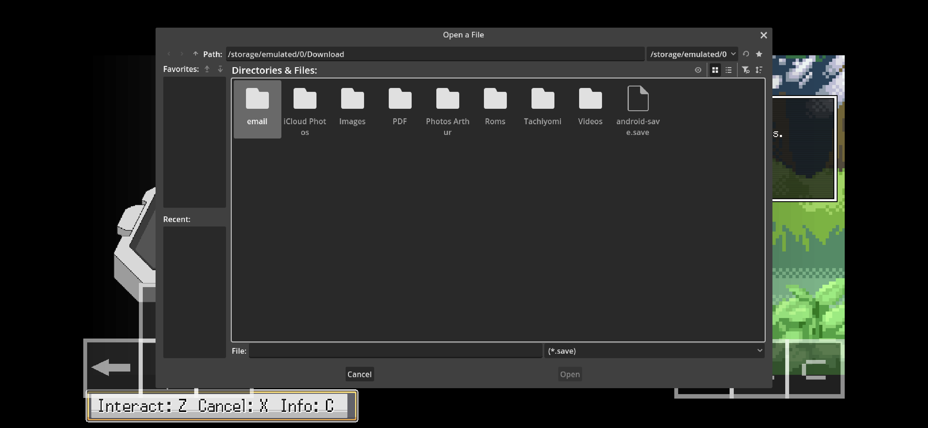Go back to the previous folder arrow

(x=169, y=54)
